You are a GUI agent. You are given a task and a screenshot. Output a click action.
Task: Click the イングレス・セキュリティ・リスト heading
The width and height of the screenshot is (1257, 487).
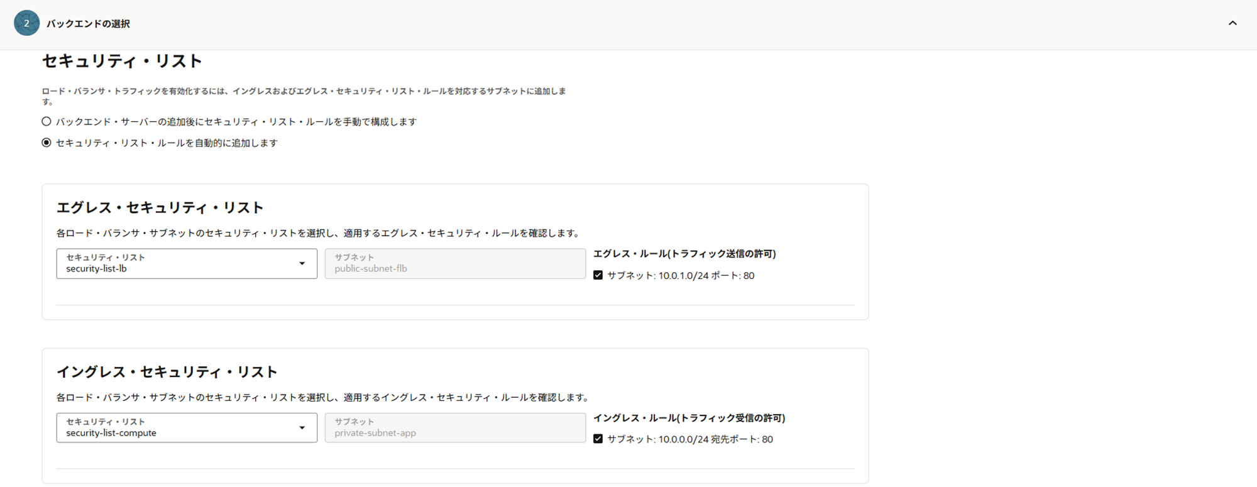click(x=167, y=372)
